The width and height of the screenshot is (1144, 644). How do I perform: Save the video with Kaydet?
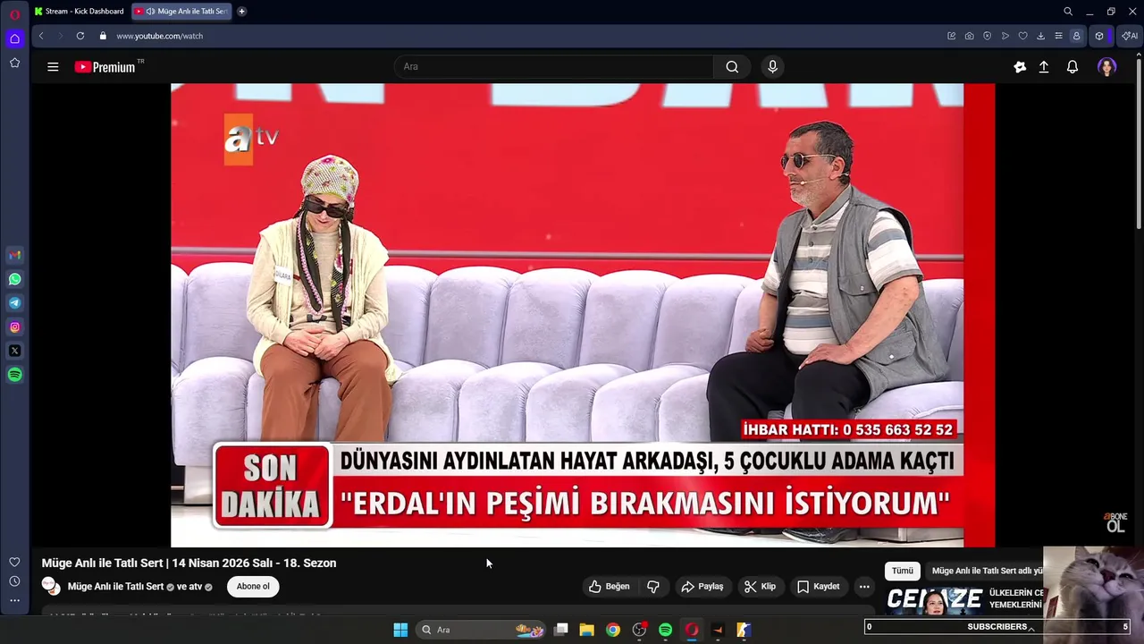pos(819,587)
